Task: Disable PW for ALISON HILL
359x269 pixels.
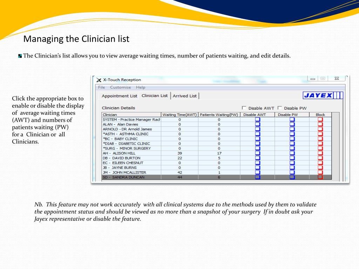Action: pyautogui.click(x=292, y=153)
